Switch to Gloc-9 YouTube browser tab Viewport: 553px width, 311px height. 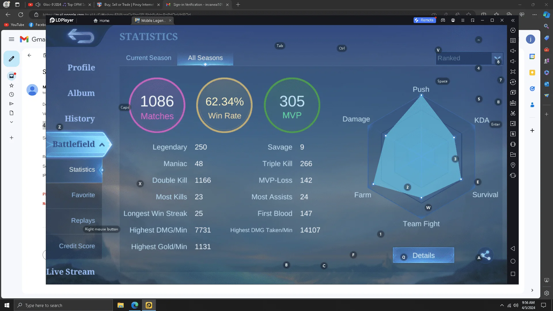click(60, 5)
